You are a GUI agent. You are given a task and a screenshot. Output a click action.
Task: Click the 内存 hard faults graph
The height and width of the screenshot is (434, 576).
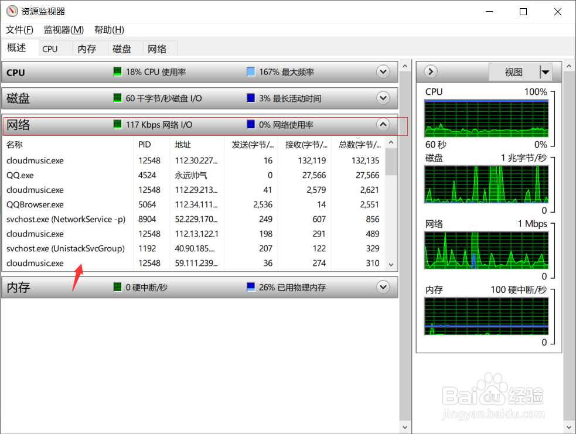(x=486, y=316)
